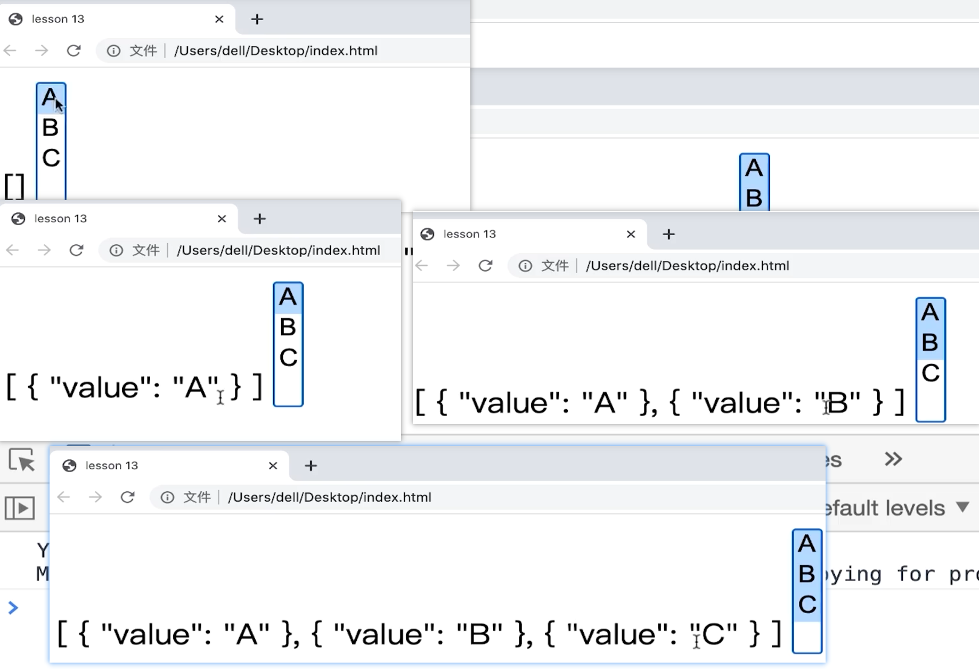979x669 pixels.
Task: Open a new tab in the single-value A window
Action: pyautogui.click(x=260, y=219)
